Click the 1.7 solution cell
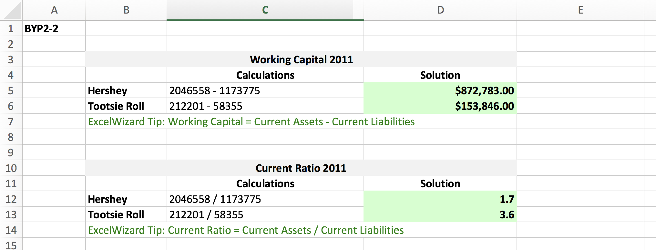Screen dimensions: 656x250 click(440, 199)
